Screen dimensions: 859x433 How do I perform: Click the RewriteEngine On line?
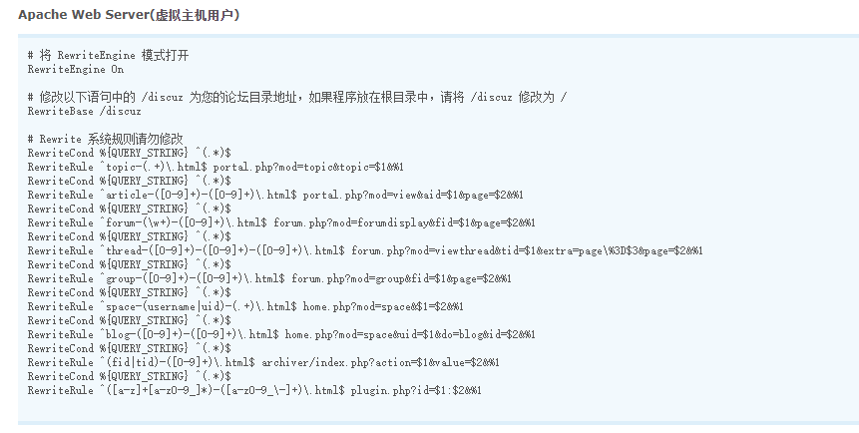[x=76, y=69]
